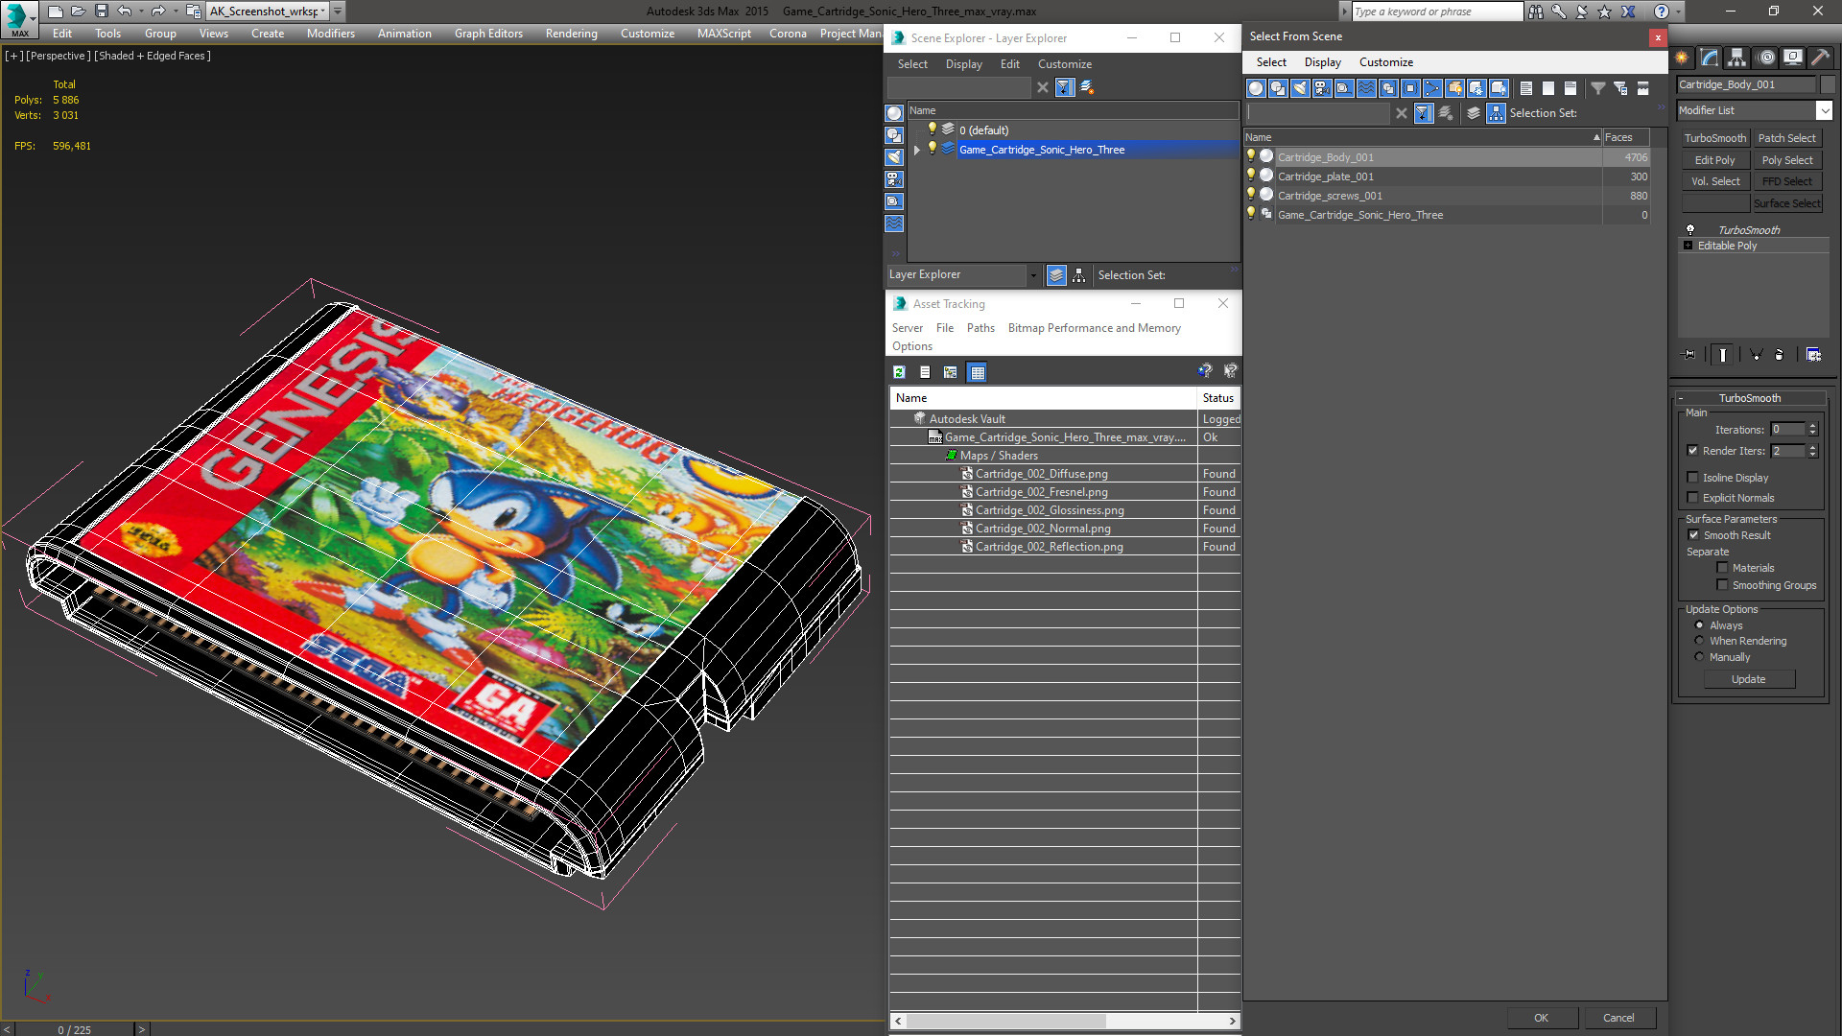Toggle TurboSmooth modifier bulb in stack
This screenshot has width=1842, height=1036.
(x=1690, y=230)
